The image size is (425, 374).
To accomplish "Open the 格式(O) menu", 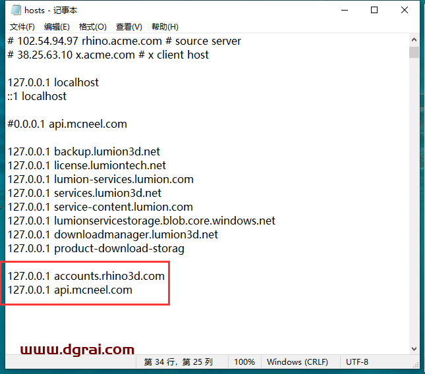I will 93,27.
